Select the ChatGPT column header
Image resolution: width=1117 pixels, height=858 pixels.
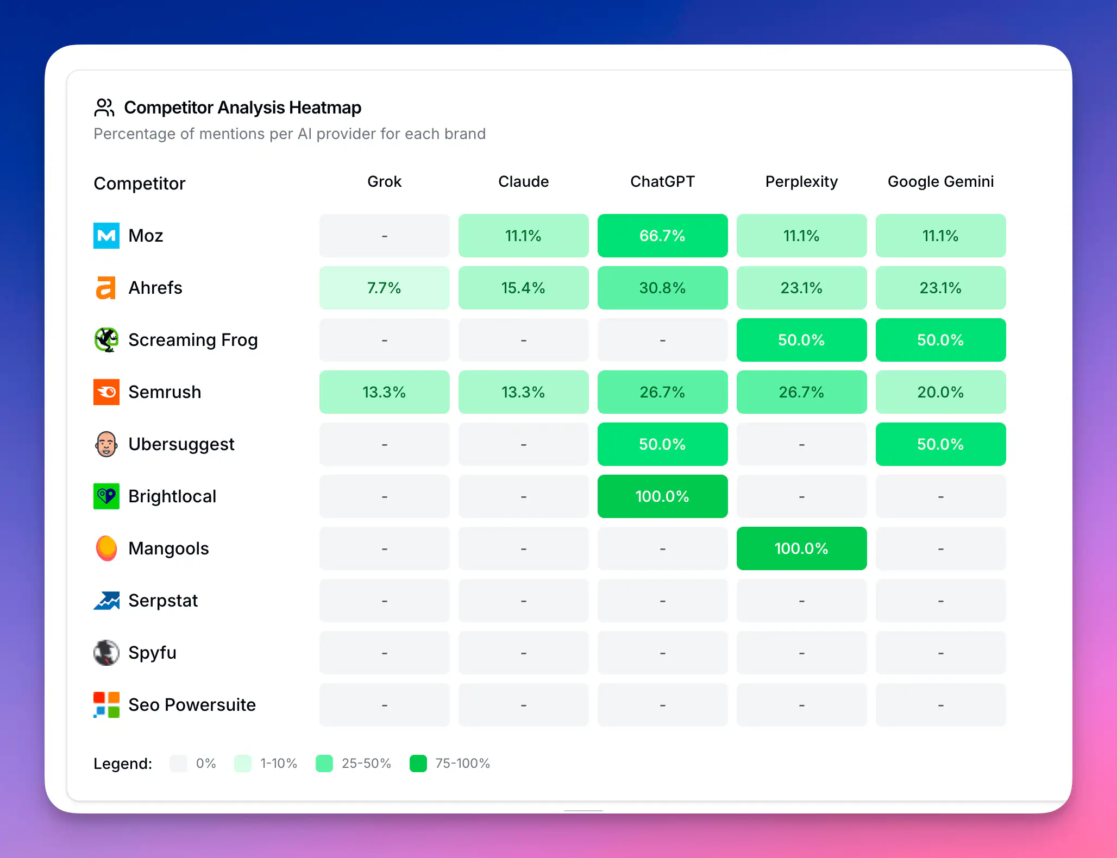point(662,181)
